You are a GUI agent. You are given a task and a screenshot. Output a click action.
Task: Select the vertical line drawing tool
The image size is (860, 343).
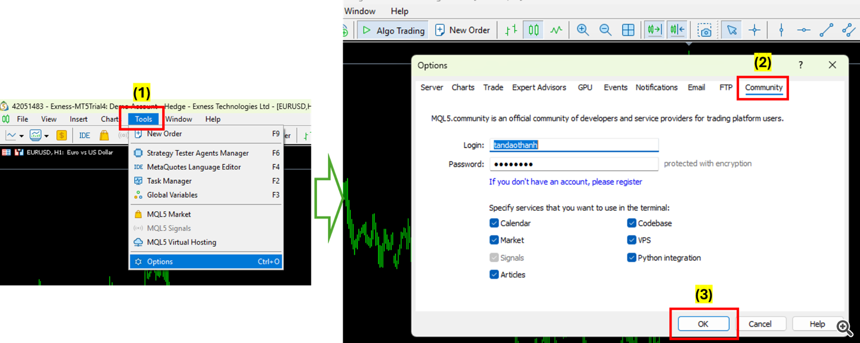pyautogui.click(x=781, y=30)
